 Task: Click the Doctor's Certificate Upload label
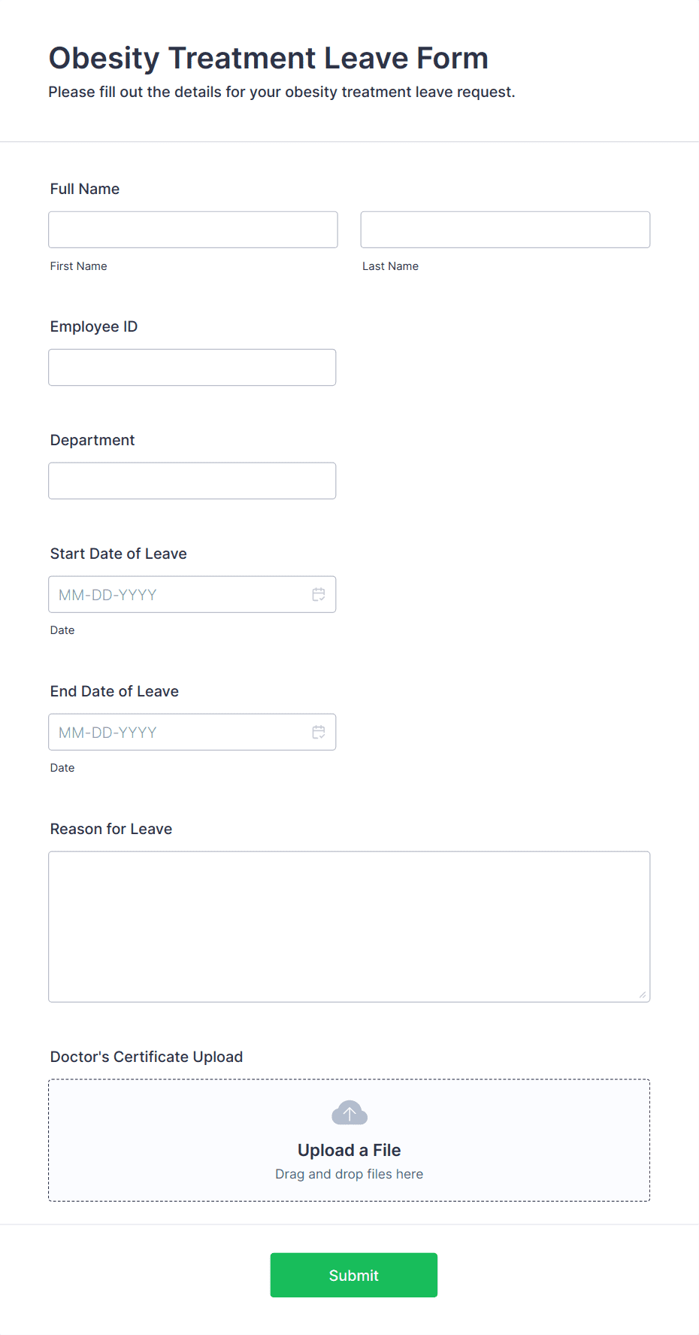tap(147, 1057)
